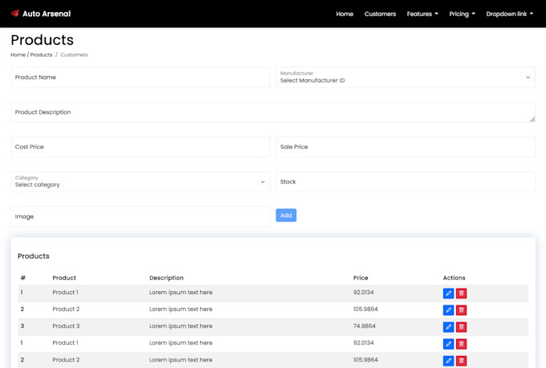Click the Auto Arsenal logo icon

[15, 14]
